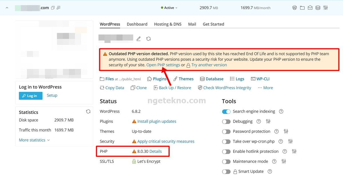This screenshot has width=343, height=175.
Task: Click Copy Data
Action: pos(112,88)
